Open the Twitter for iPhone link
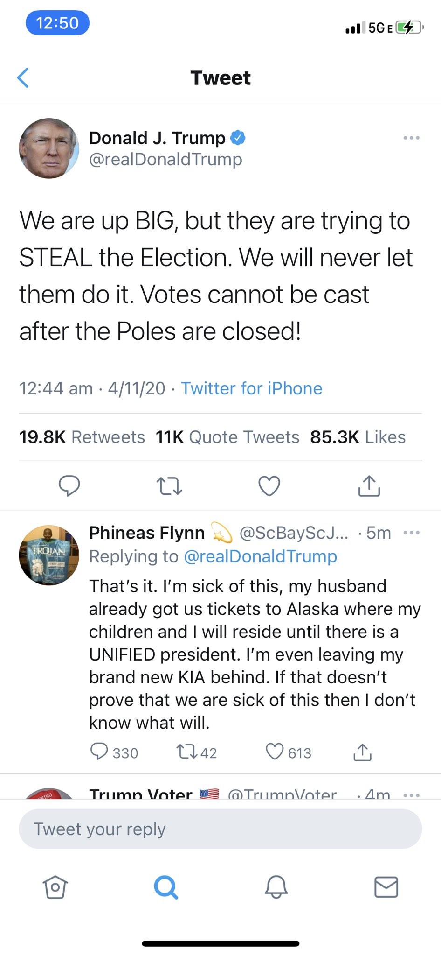This screenshot has height=956, width=441. click(x=251, y=388)
